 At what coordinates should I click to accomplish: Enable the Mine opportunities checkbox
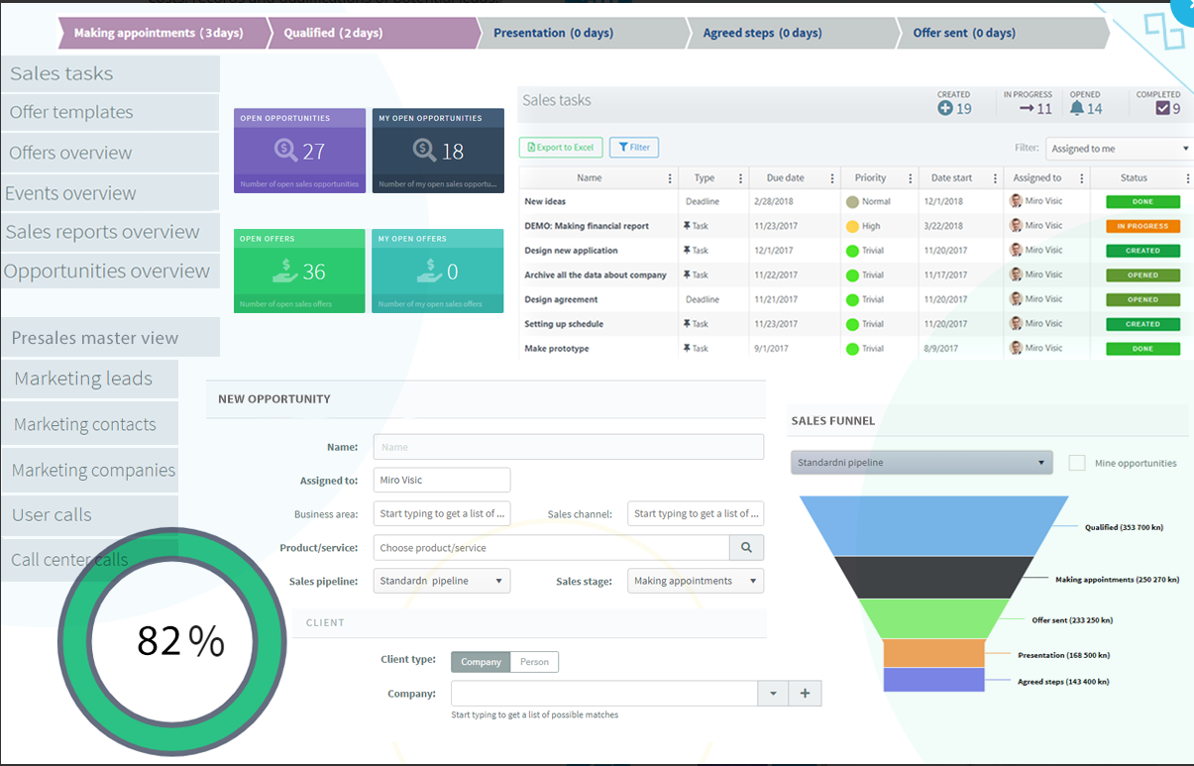[x=1075, y=462]
